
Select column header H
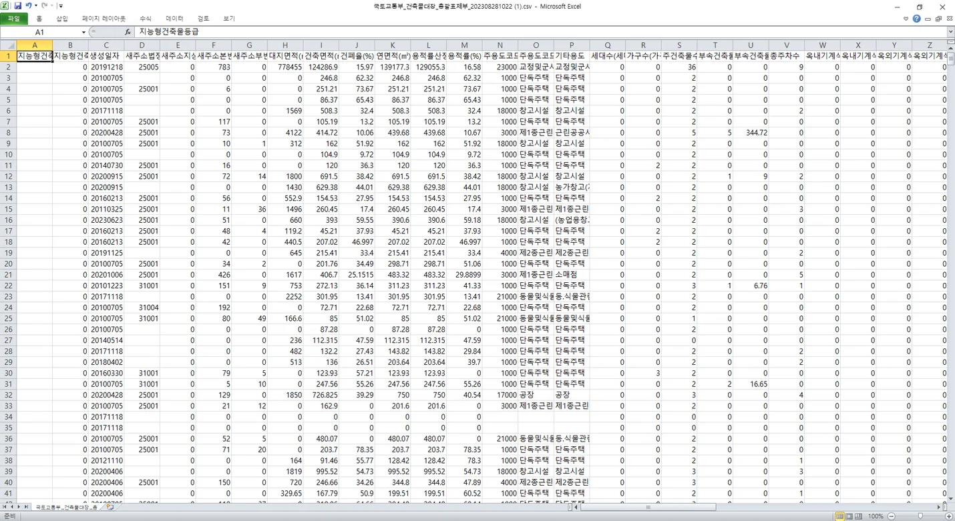coord(285,45)
